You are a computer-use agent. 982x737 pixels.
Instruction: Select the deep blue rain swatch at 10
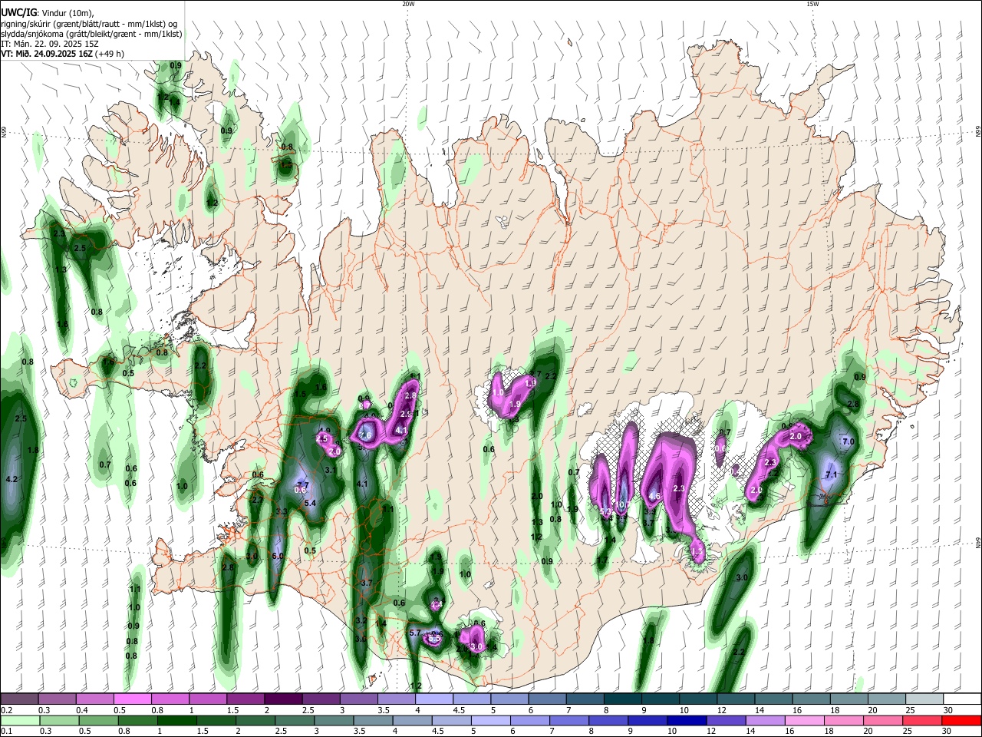[x=687, y=721]
